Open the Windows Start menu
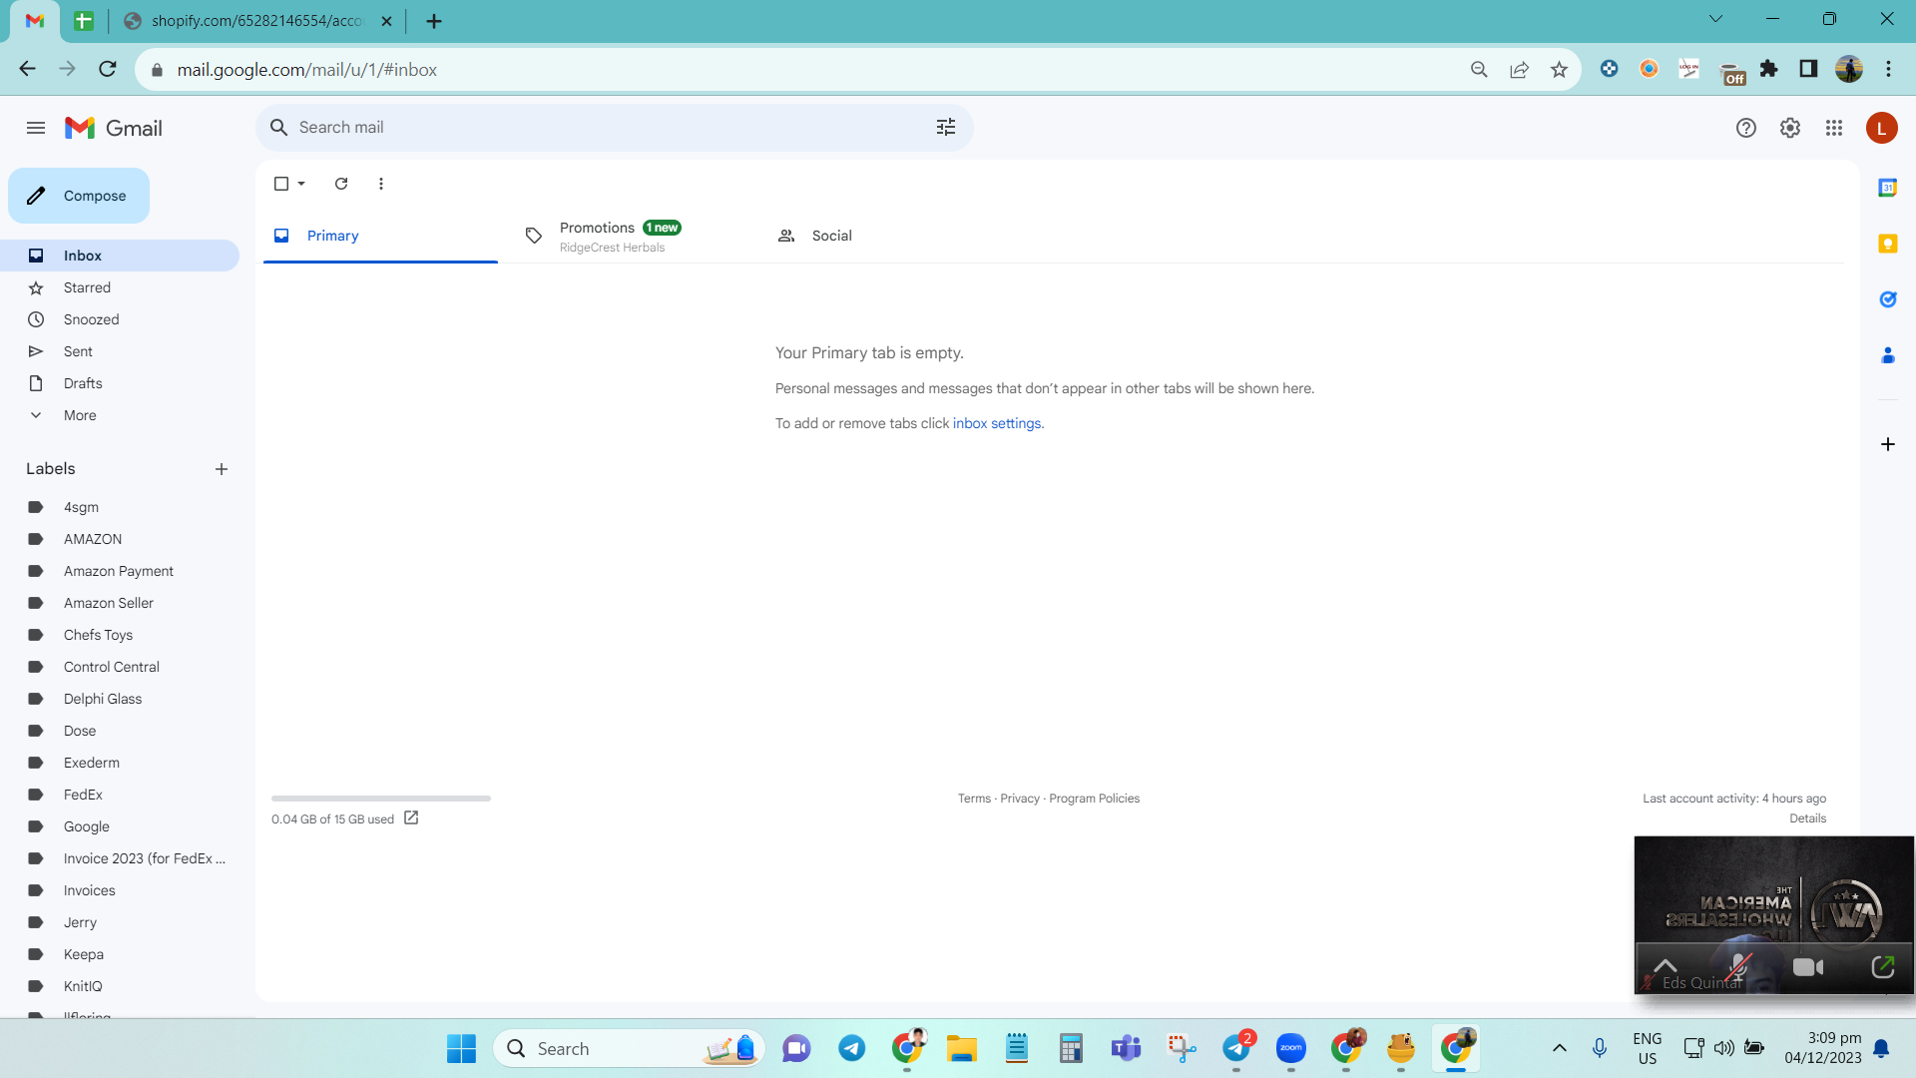This screenshot has height=1078, width=1916. [x=461, y=1049]
